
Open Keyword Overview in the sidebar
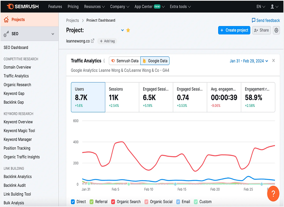[x=18, y=122]
